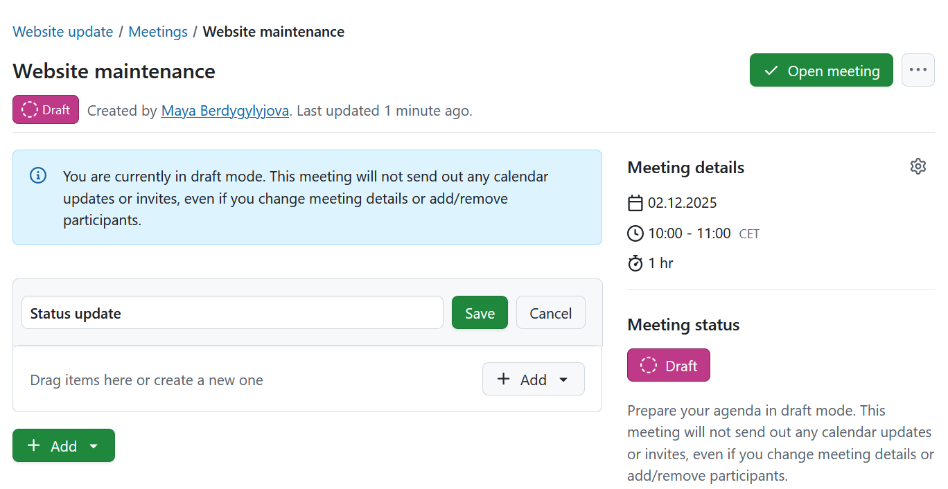The height and width of the screenshot is (489, 948).
Task: Expand the green Add dropdown button
Action: point(64,445)
